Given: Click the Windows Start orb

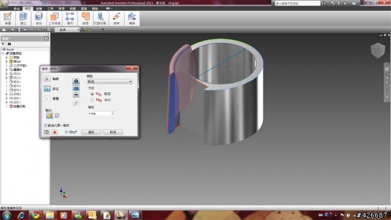Looking at the screenshot, I should [x=7, y=215].
